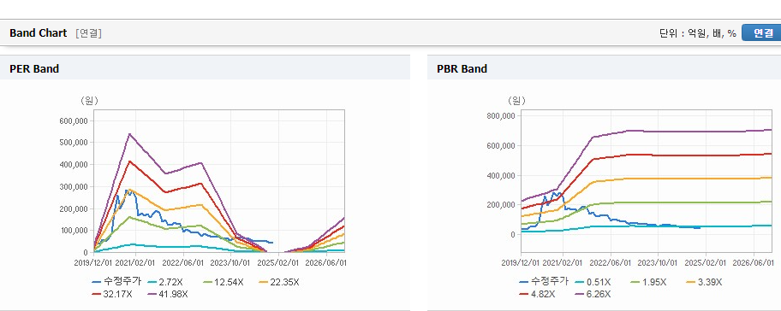The height and width of the screenshot is (311, 781).
Task: Click 2019/12/01 date label in PBR chart
Action: point(520,262)
